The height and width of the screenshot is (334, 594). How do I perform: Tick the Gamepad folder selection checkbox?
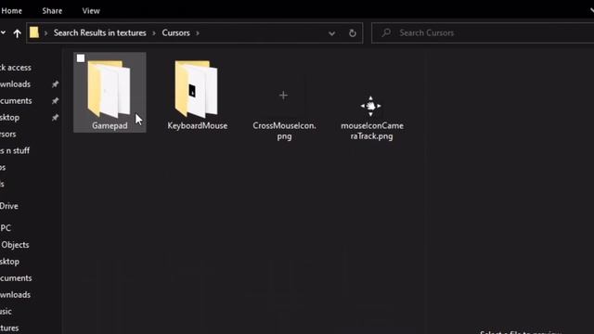(81, 58)
